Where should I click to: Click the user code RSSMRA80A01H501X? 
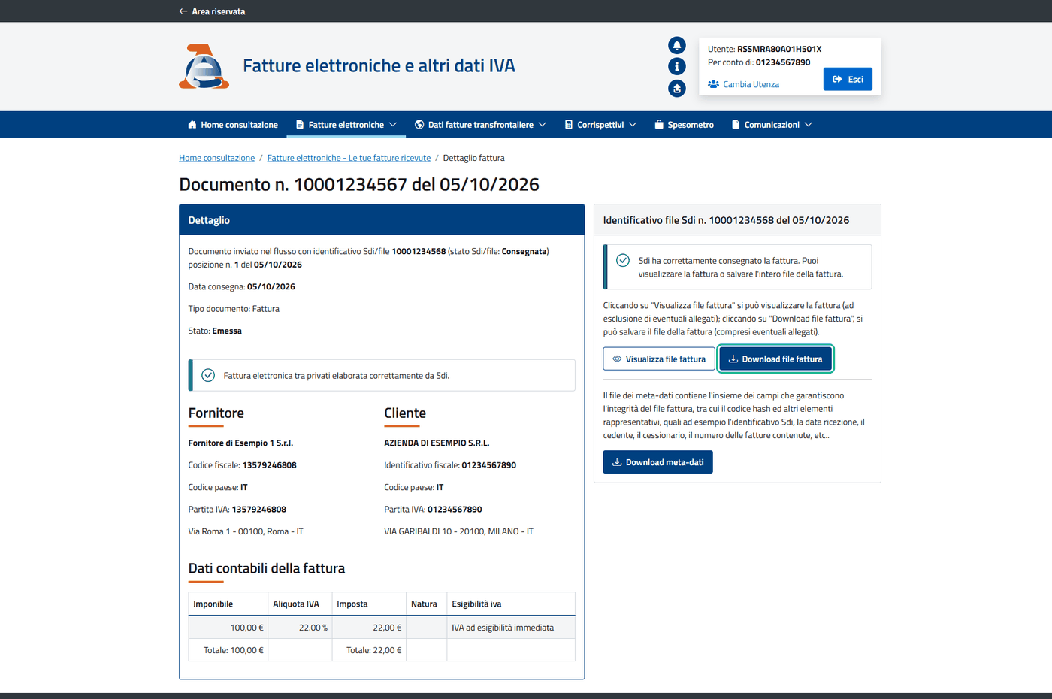[779, 49]
